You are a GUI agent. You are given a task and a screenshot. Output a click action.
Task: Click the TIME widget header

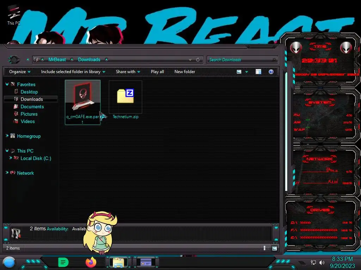[320, 46]
